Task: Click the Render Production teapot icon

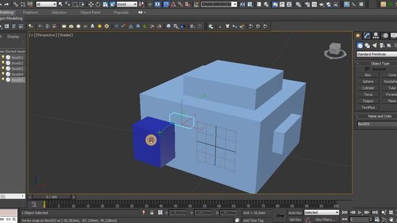Action: coord(321,4)
